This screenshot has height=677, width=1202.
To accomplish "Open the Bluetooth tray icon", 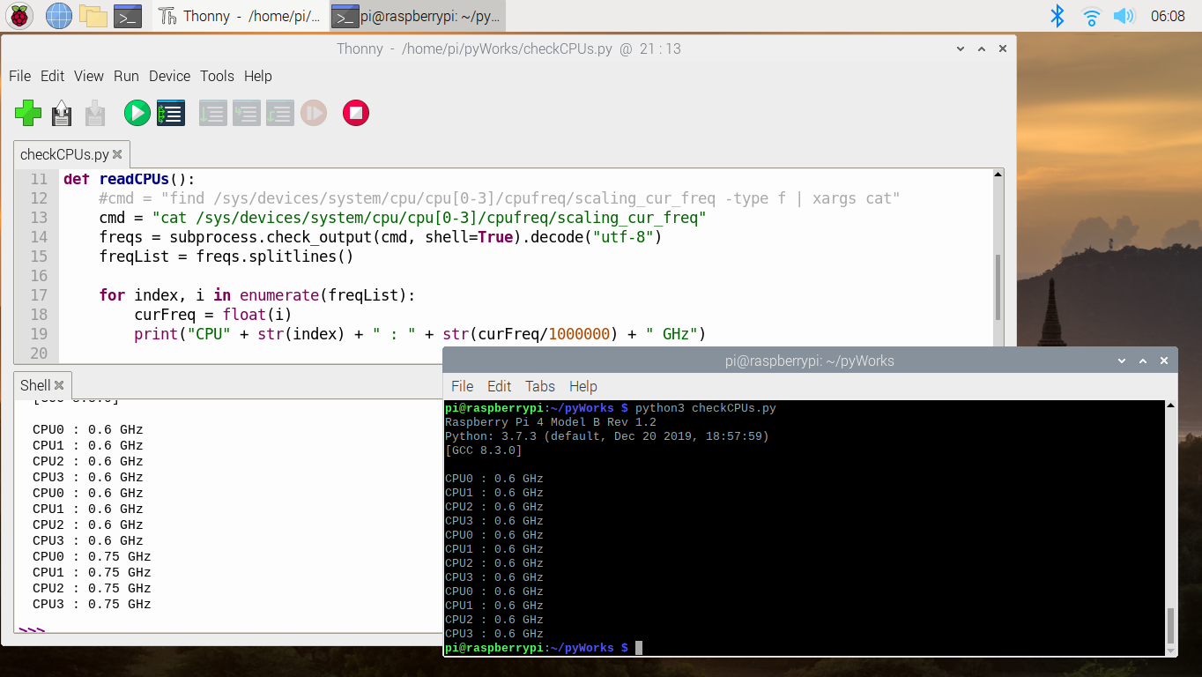I will (x=1057, y=15).
